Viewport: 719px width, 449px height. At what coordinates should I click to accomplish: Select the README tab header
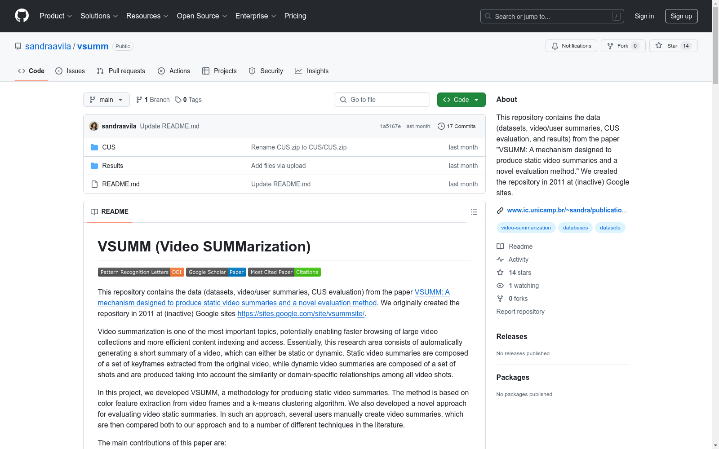tap(110, 211)
